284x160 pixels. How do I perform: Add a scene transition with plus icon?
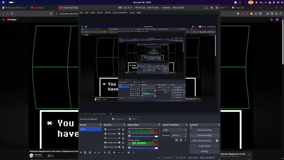click(x=176, y=140)
